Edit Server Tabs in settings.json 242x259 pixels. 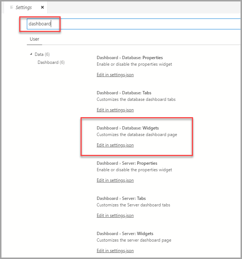115,215
